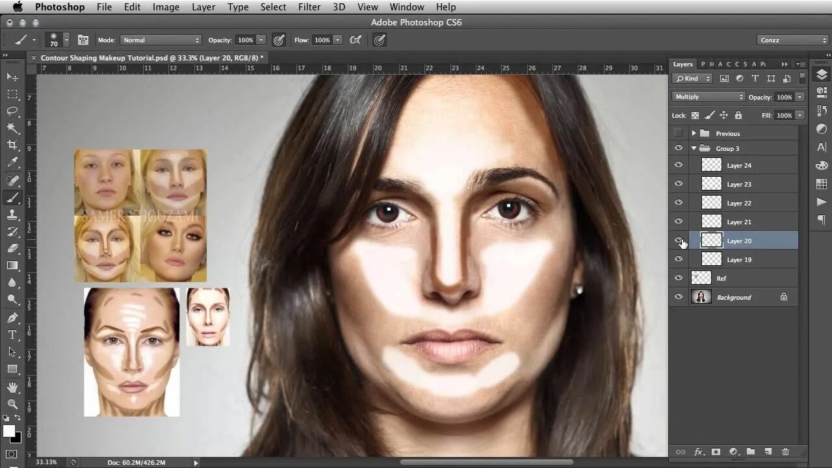Select the Eyedropper tool
This screenshot has width=832, height=468.
12,162
